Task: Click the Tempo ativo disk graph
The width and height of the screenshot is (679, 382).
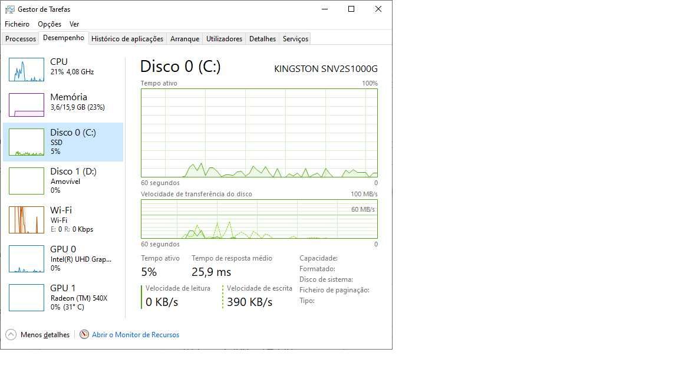Action: pyautogui.click(x=259, y=133)
